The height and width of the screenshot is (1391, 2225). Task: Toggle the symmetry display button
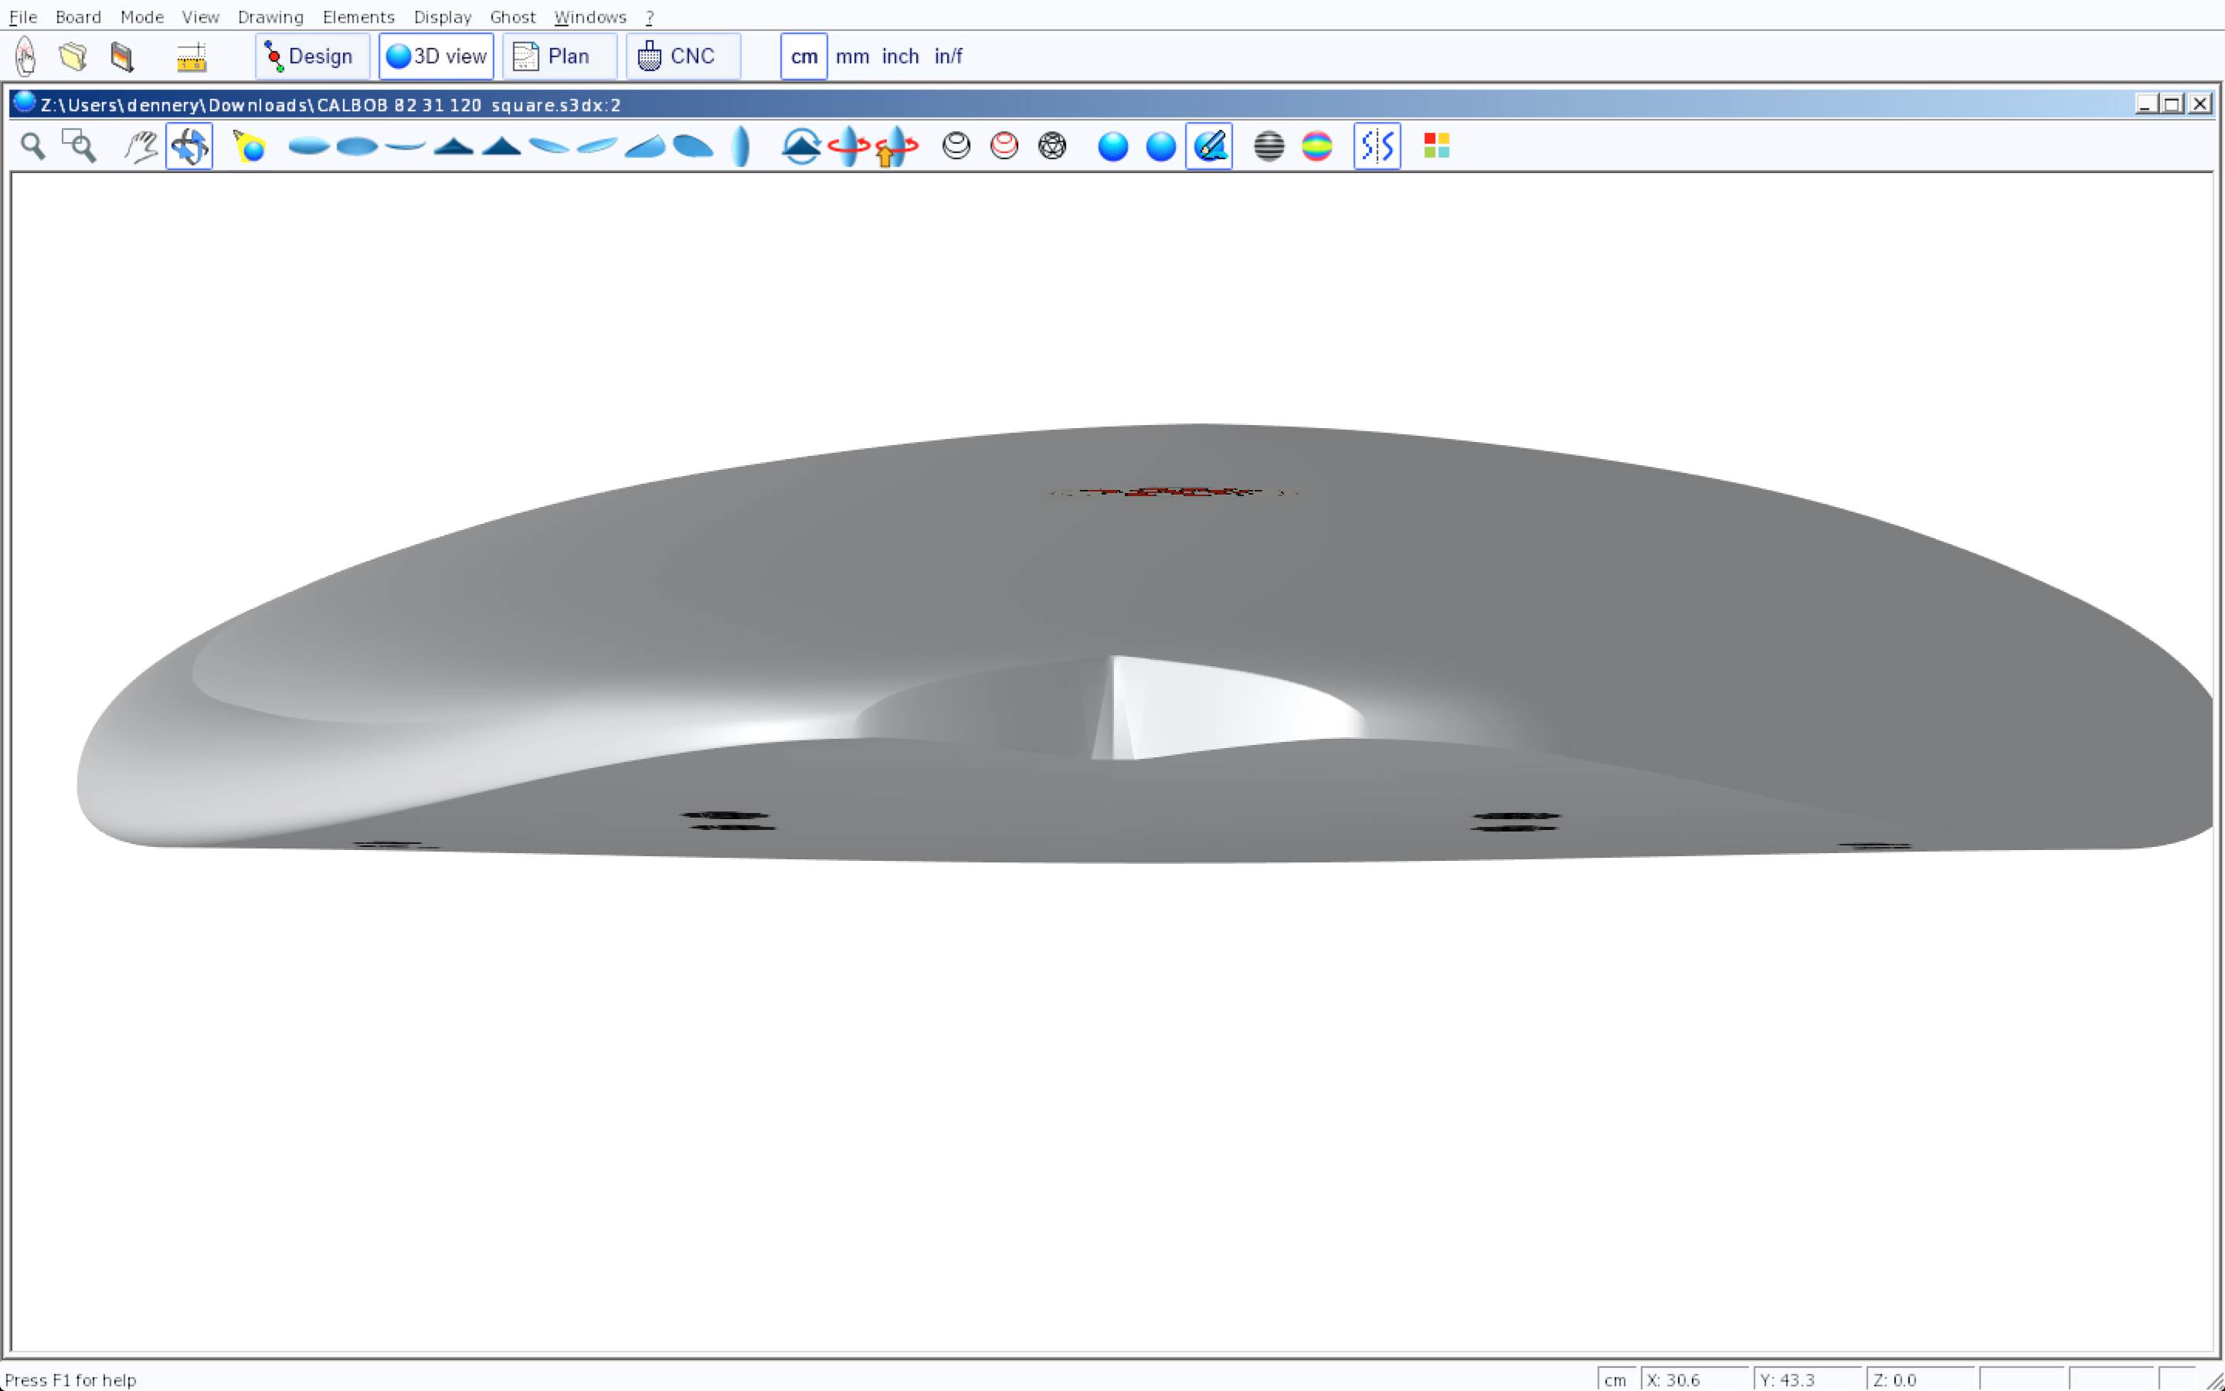(x=1377, y=146)
